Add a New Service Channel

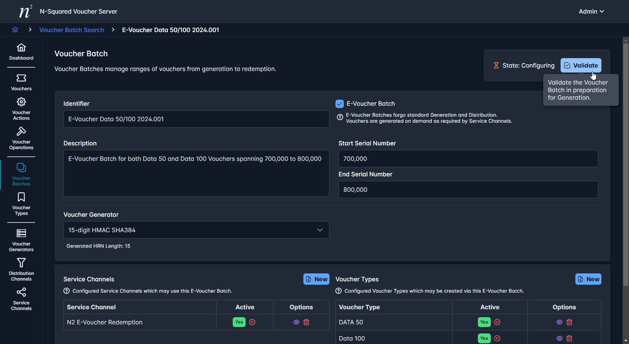tap(316, 279)
